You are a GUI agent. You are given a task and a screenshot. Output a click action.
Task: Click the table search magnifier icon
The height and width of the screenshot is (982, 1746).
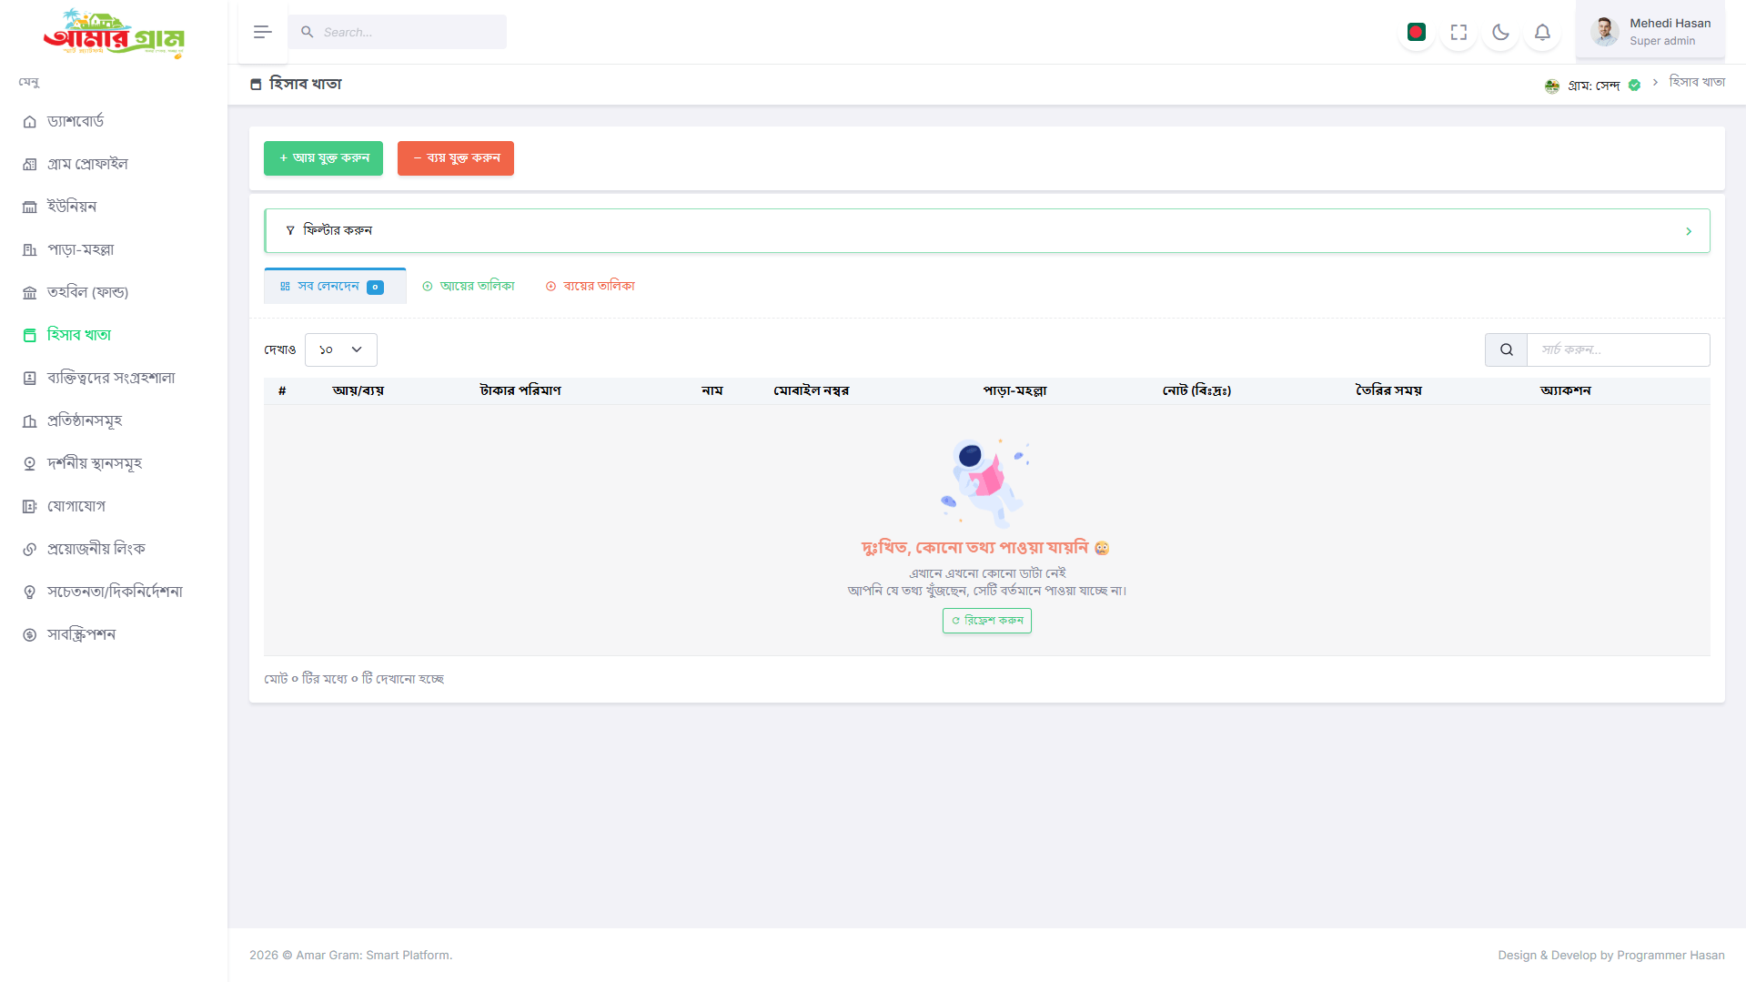tap(1506, 349)
